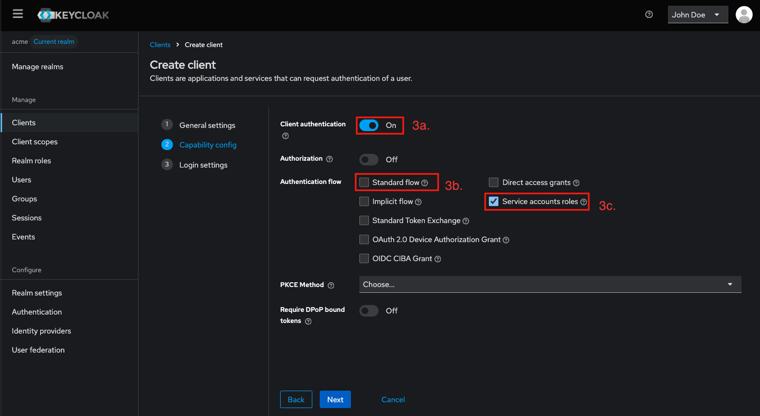Click the Next button
This screenshot has height=416, width=760.
tap(335, 399)
